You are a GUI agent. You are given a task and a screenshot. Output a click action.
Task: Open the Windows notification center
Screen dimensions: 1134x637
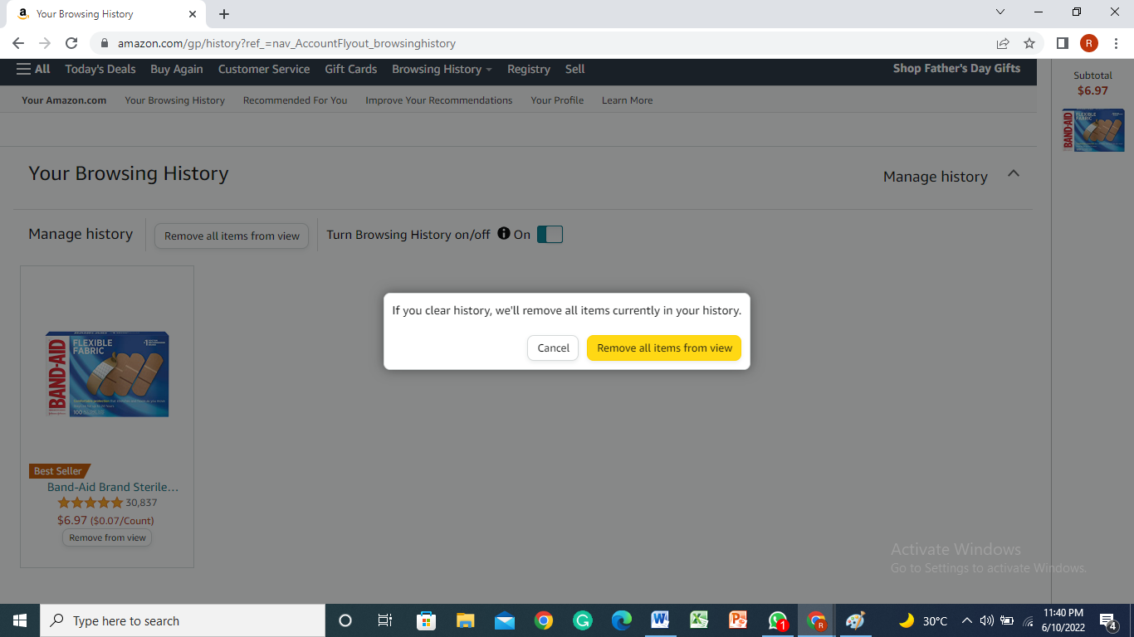point(1107,620)
